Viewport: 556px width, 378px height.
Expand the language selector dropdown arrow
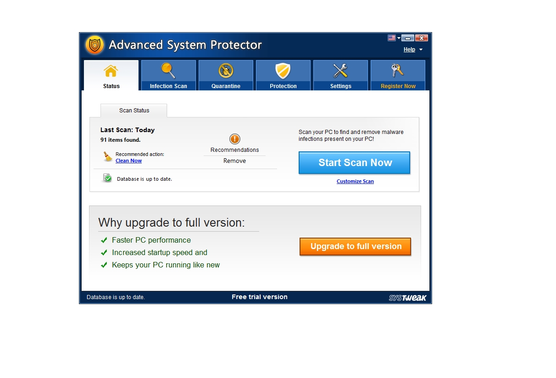398,38
